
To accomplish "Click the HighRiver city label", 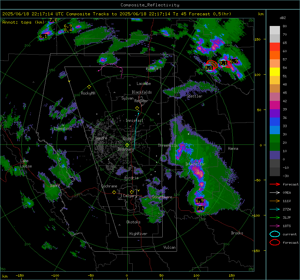I will pos(138,234).
